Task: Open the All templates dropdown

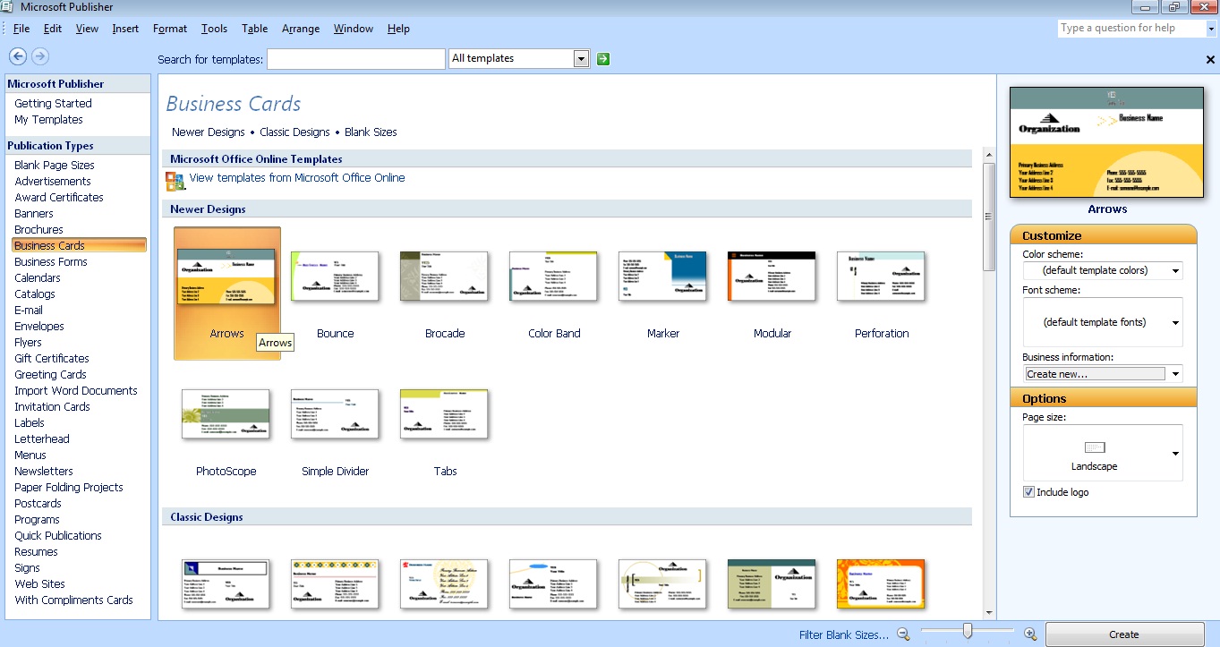Action: click(x=581, y=58)
